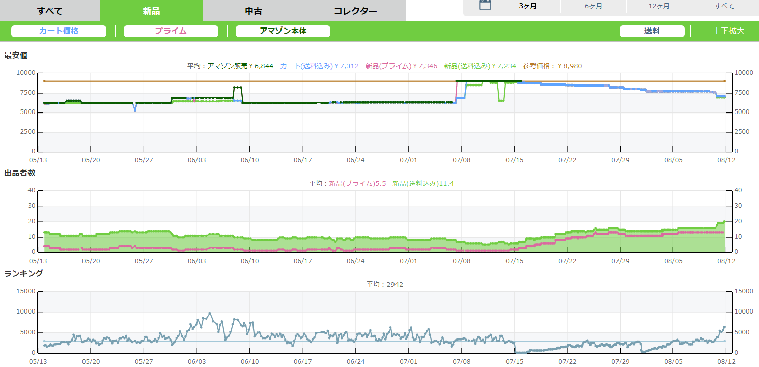
Task: Open the 中古 tab
Action: point(254,11)
